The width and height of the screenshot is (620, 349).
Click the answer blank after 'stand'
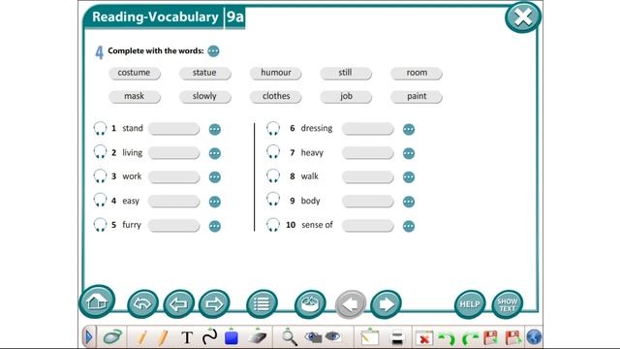[x=174, y=129]
